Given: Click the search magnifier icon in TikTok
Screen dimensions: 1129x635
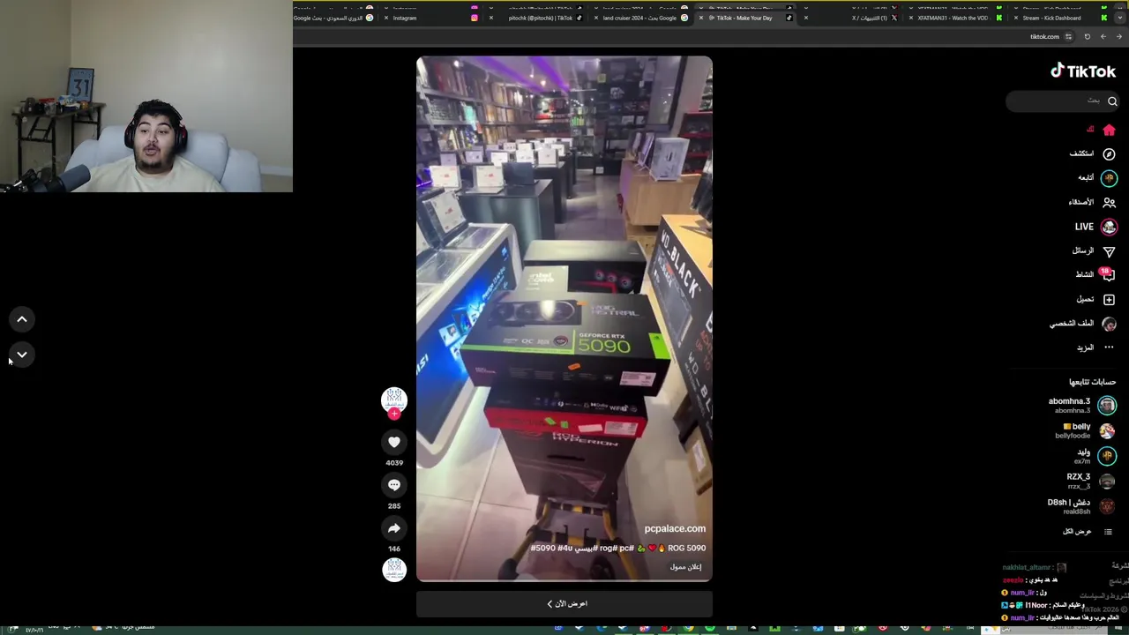Looking at the screenshot, I should click(x=1112, y=101).
